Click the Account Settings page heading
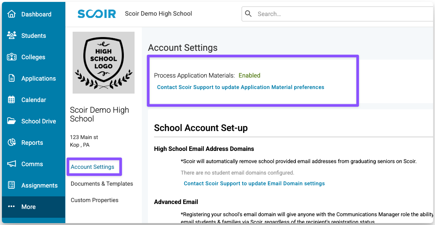 tap(183, 48)
